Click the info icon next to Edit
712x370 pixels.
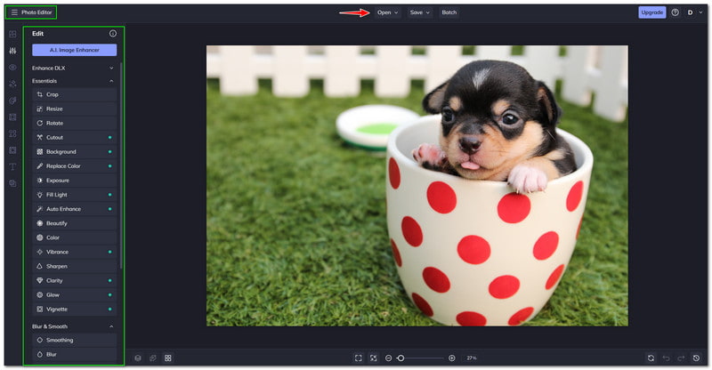coord(113,33)
